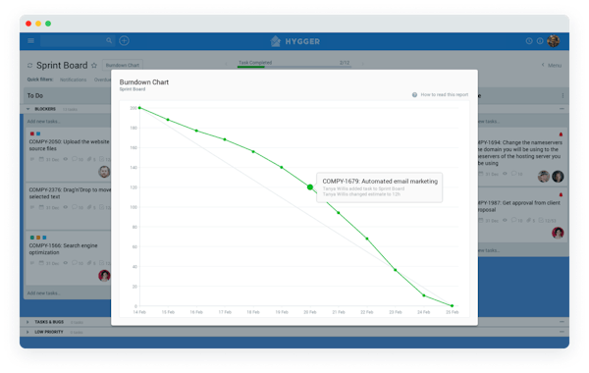This screenshot has width=589, height=373.
Task: Click the orange label on COMPY-1566 card
Action: tap(38, 238)
